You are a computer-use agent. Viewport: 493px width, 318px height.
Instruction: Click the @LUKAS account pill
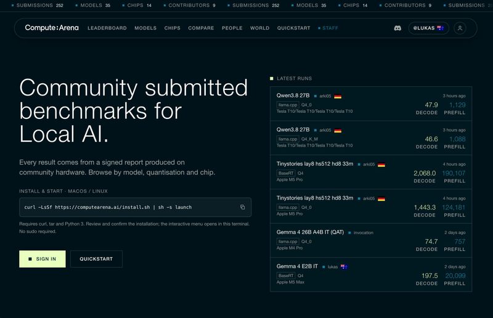click(x=428, y=28)
